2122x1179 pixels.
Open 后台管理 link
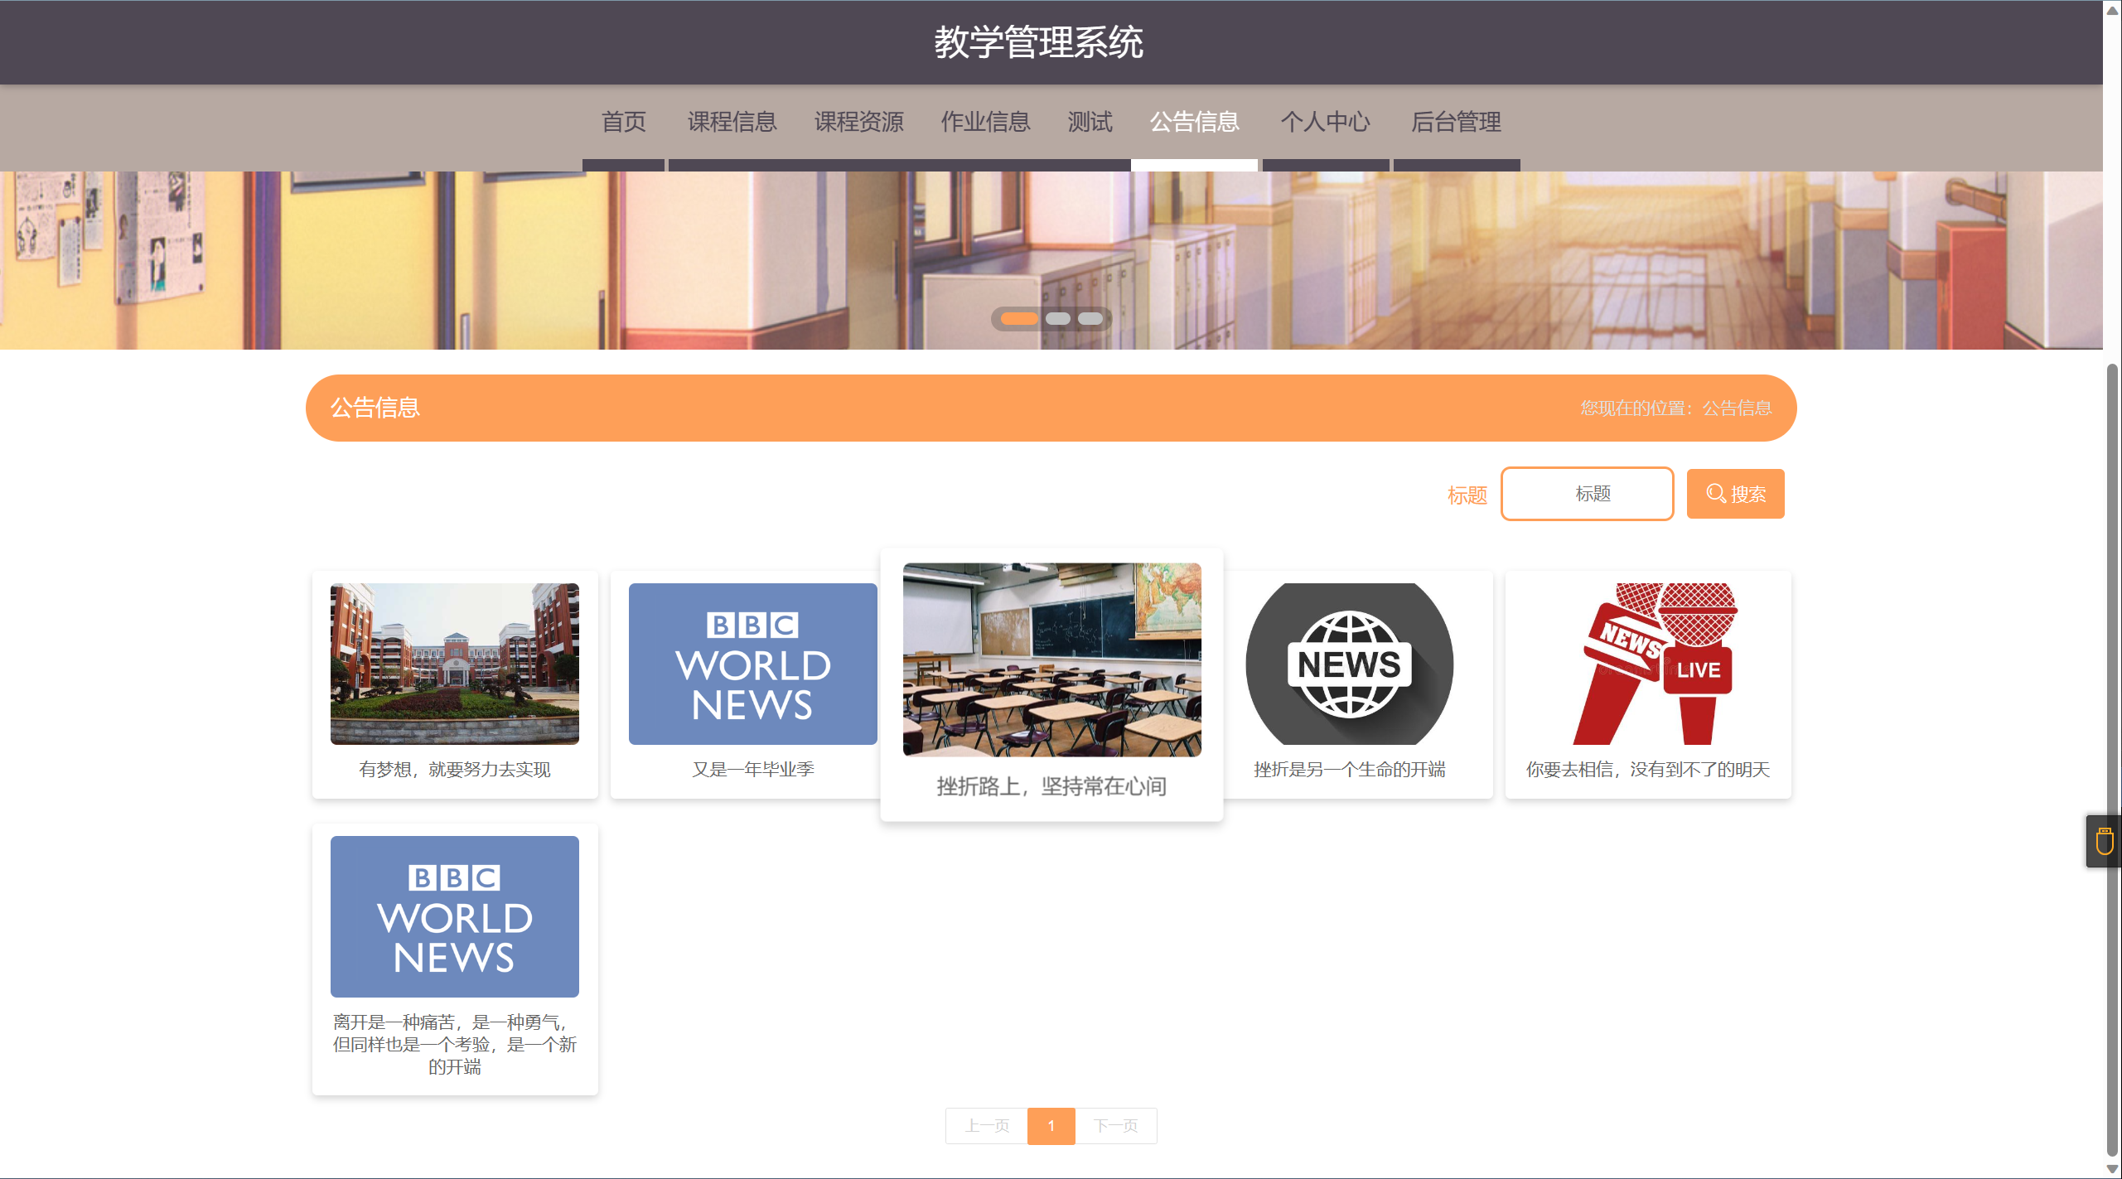(1456, 122)
